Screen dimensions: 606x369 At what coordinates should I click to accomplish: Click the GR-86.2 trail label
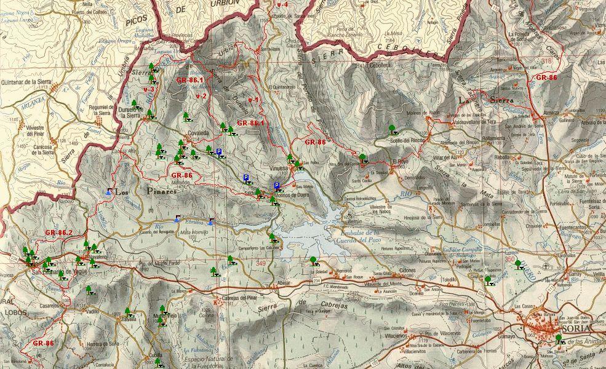tap(58, 232)
